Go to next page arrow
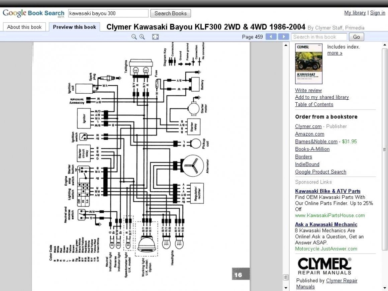Image resolution: width=388 pixels, height=291 pixels. 283,37
